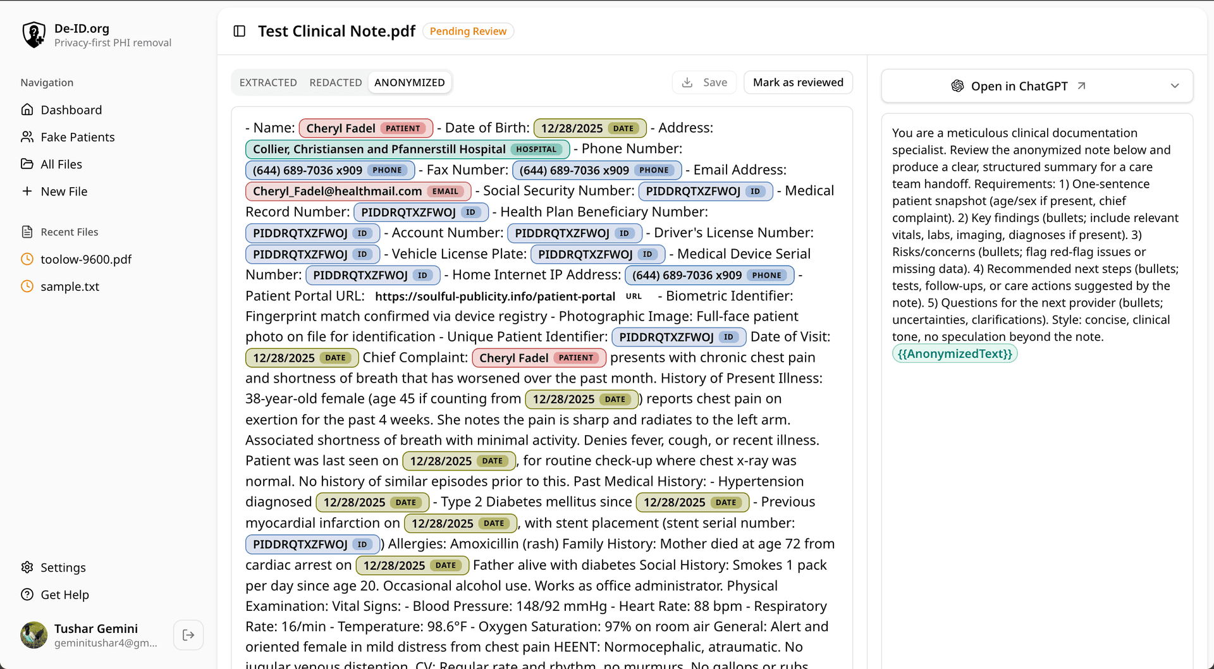This screenshot has height=669, width=1214.
Task: Click the Save button
Action: (x=704, y=82)
